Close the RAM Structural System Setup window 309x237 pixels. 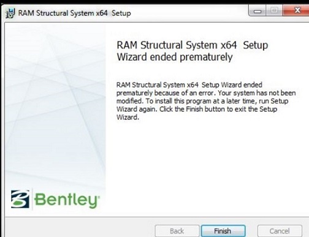[297, 10]
